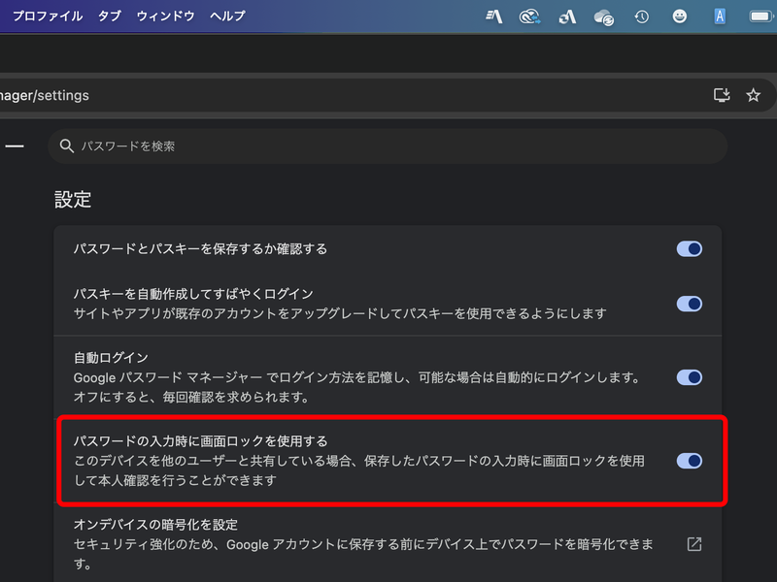This screenshot has height=582, width=777.
Task: Open the タブ menu
Action: [108, 15]
